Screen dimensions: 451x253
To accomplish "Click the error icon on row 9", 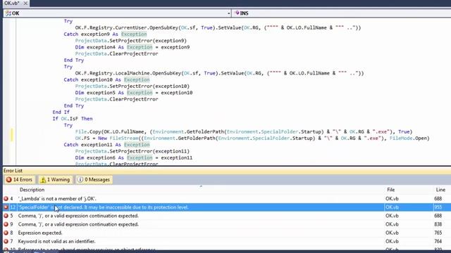I will pyautogui.click(x=6, y=224).
